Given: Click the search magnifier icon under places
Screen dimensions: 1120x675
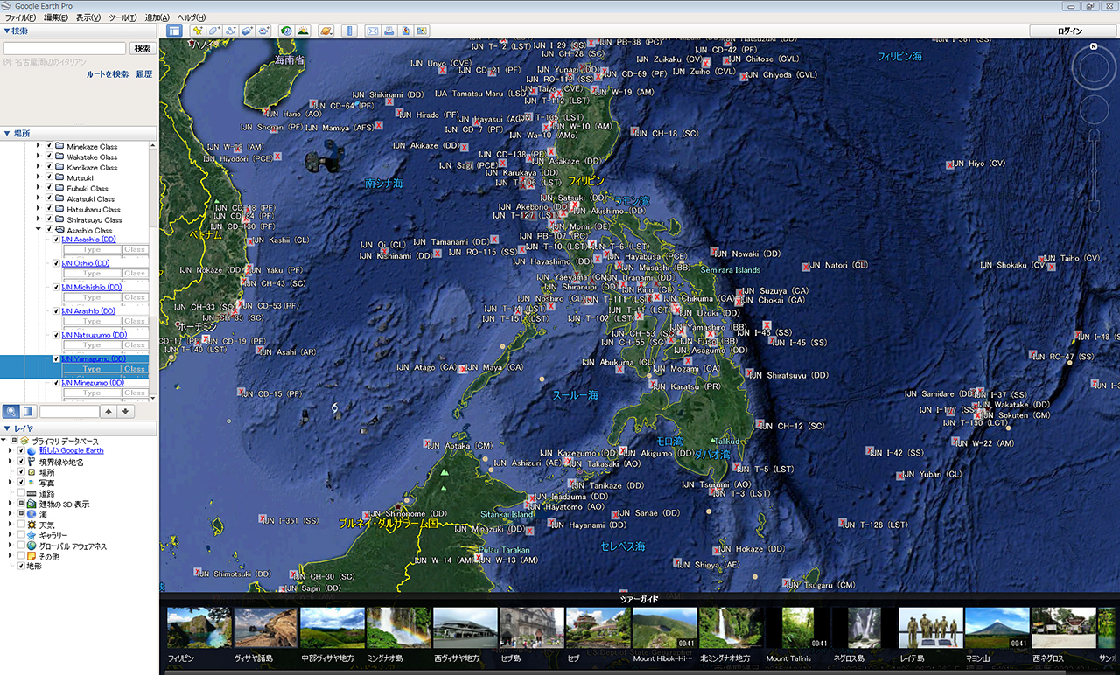Looking at the screenshot, I should tap(11, 411).
